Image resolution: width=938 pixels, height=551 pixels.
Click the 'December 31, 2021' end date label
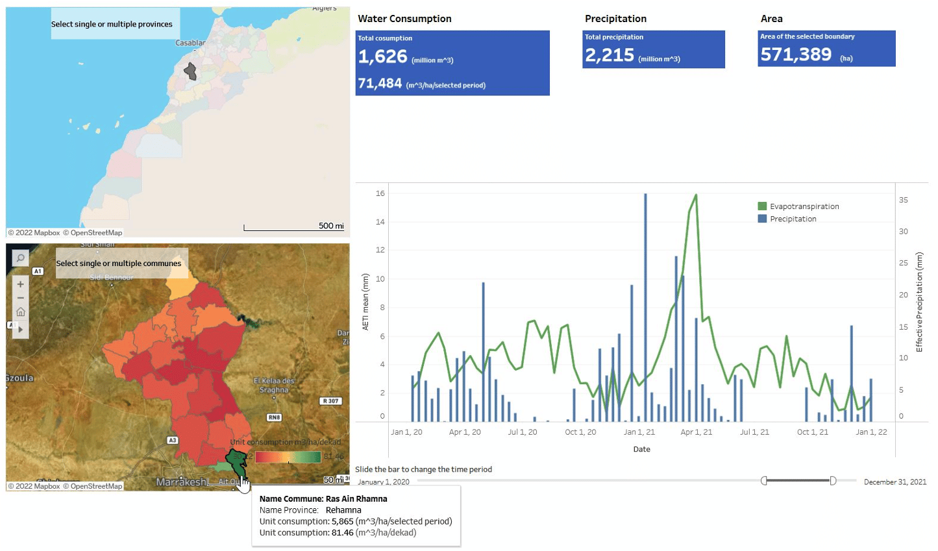point(895,482)
